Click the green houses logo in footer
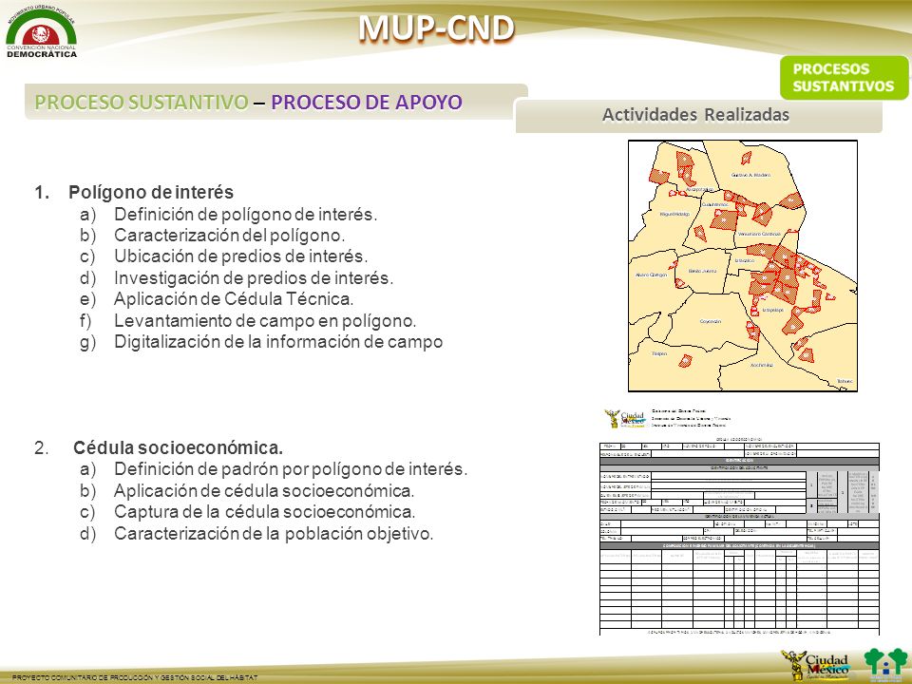 (x=885, y=665)
